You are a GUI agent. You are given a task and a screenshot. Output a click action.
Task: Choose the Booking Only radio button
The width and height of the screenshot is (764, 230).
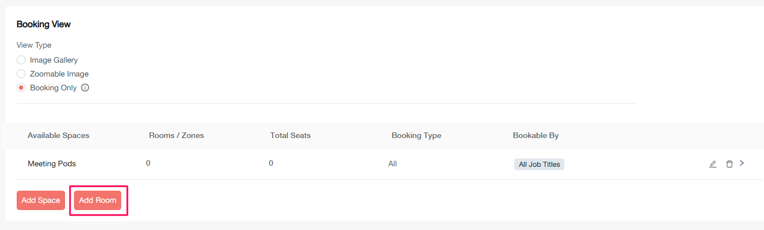pos(21,88)
